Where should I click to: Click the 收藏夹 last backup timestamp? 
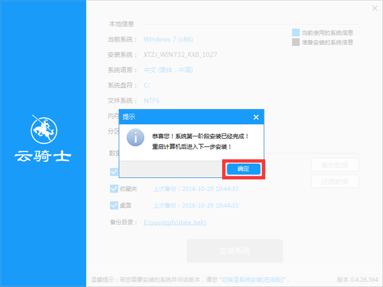click(196, 189)
